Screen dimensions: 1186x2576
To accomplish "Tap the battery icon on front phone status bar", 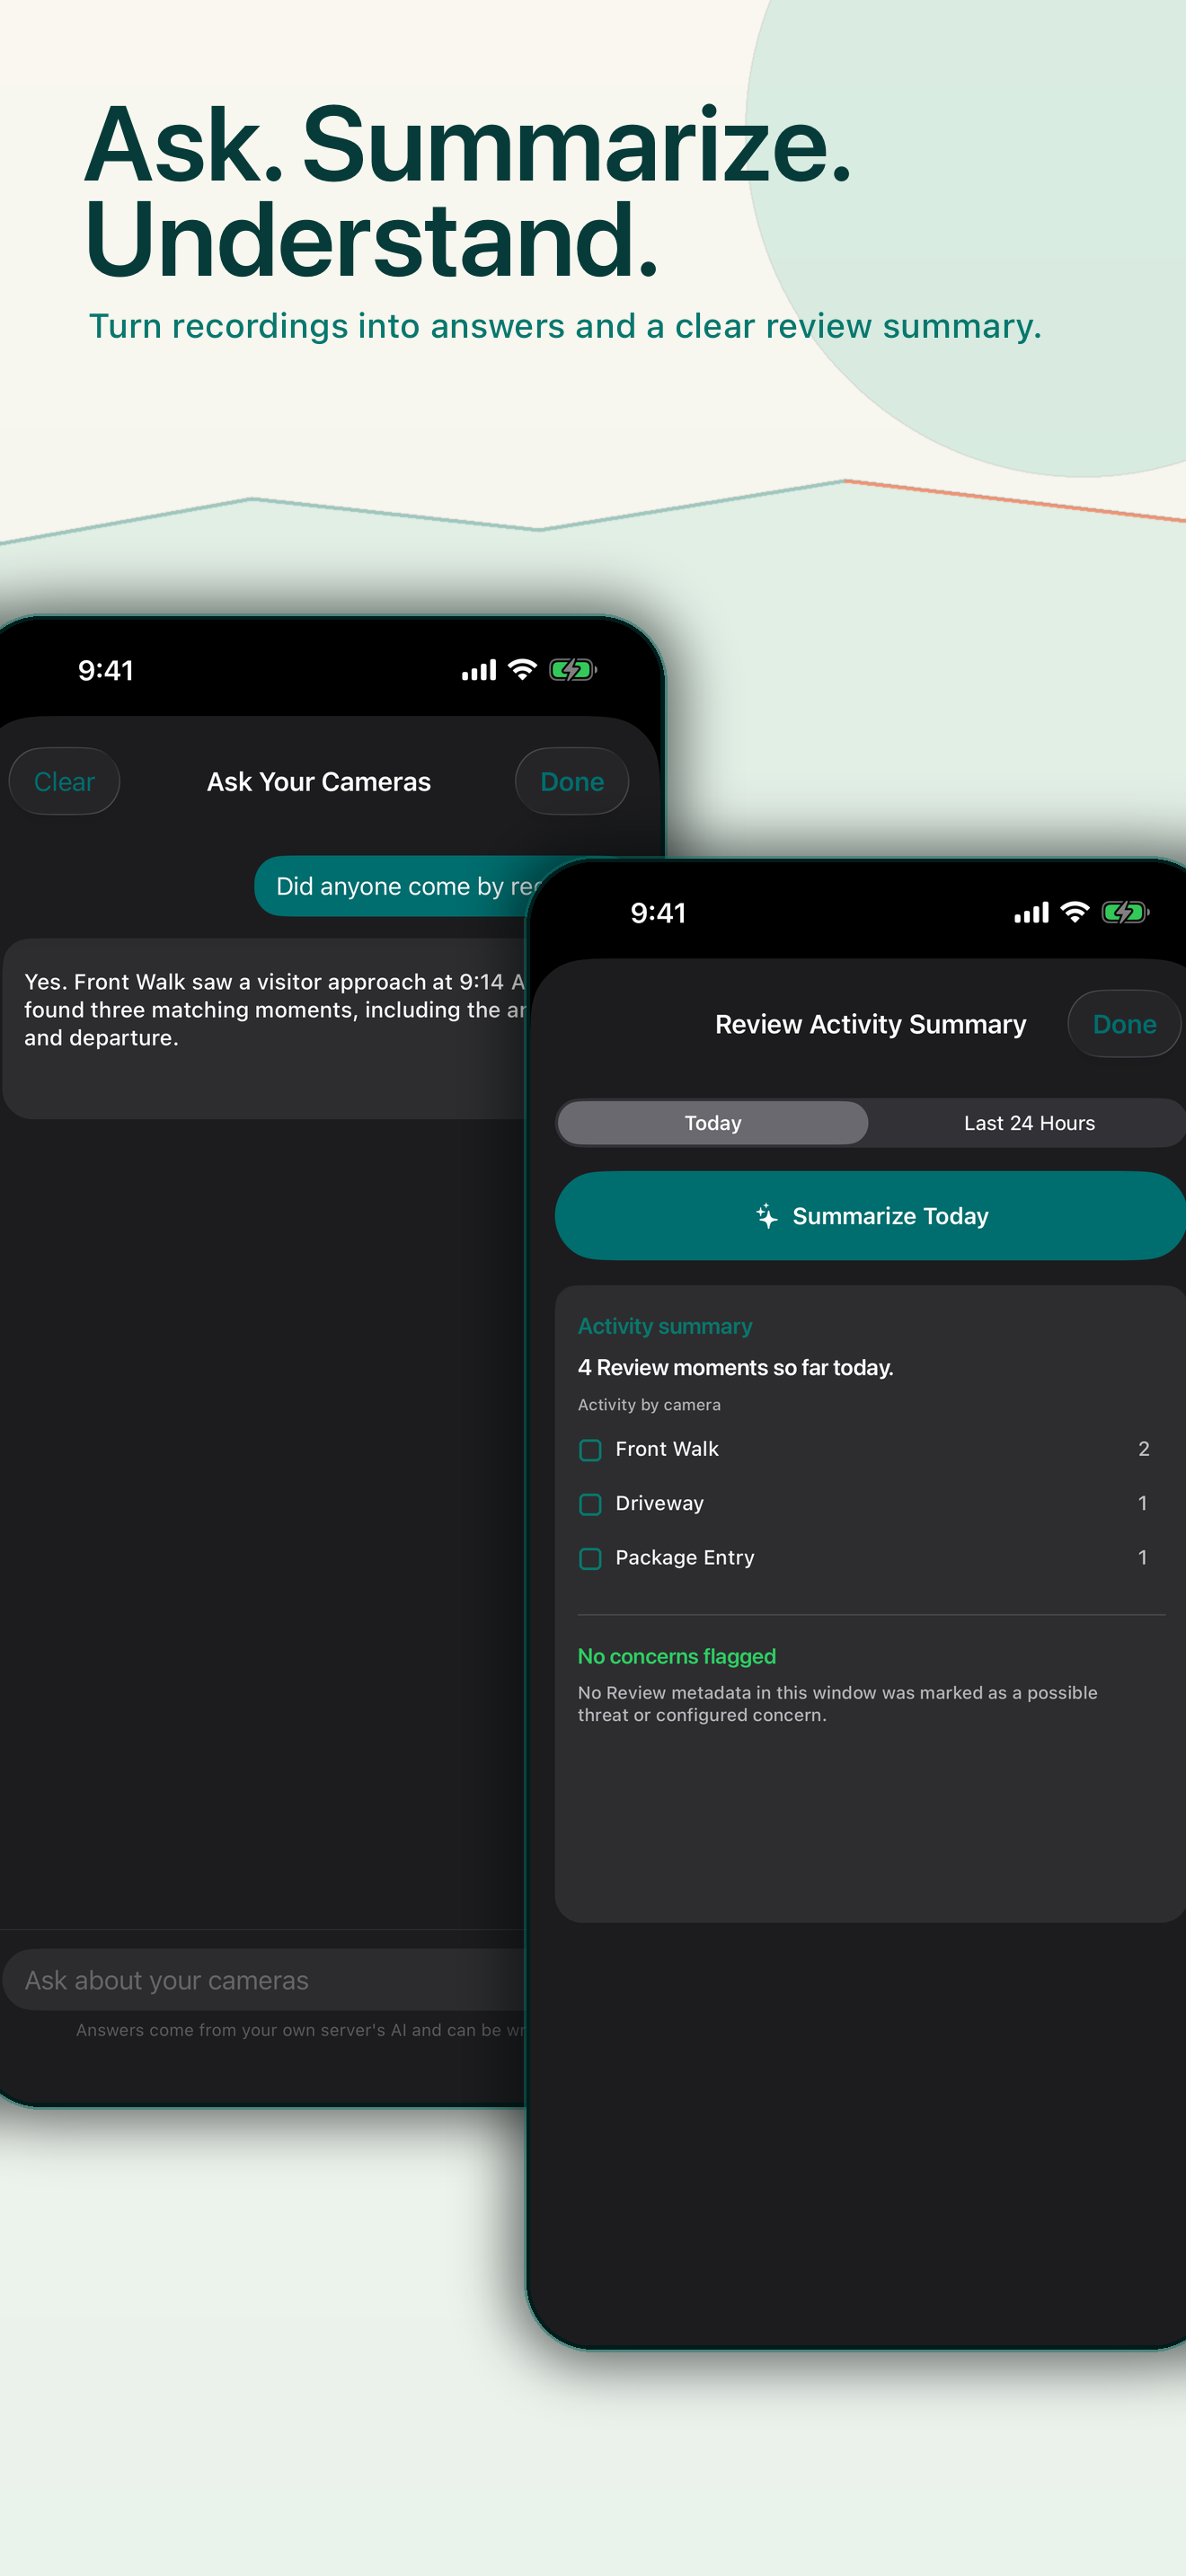I will 1126,912.
